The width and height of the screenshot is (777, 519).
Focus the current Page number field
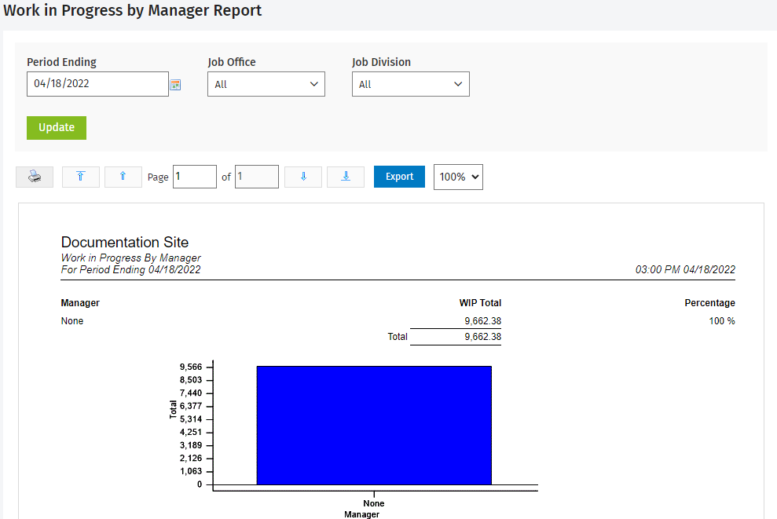pos(195,177)
